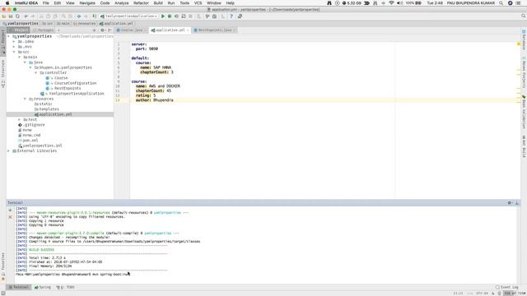This screenshot has height=296, width=527.
Task: Expand the test folder
Action: tap(20, 119)
